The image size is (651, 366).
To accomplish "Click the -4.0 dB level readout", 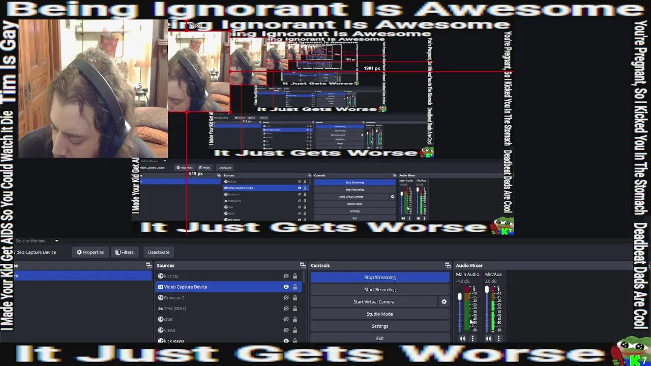I will (x=463, y=281).
